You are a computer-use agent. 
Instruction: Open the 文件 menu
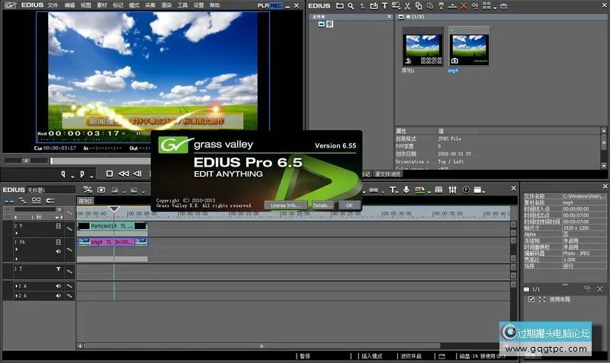[x=53, y=5]
